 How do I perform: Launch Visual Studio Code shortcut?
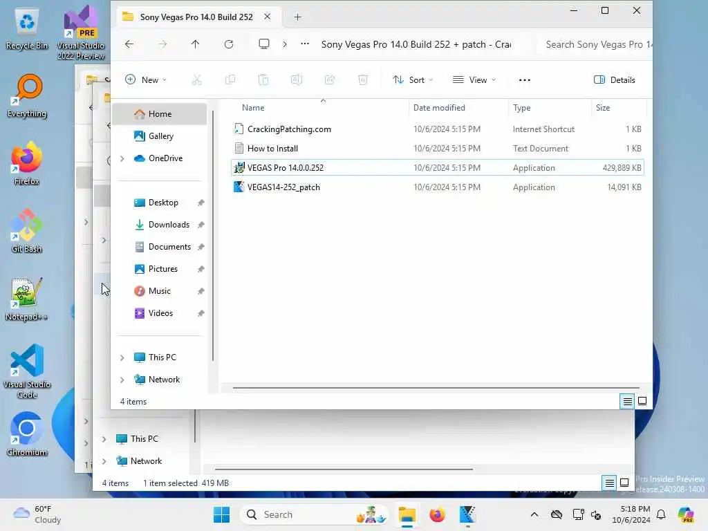click(27, 371)
